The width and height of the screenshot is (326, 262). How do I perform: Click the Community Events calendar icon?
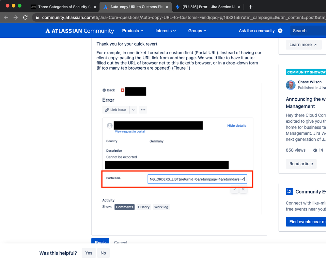pos(289,191)
